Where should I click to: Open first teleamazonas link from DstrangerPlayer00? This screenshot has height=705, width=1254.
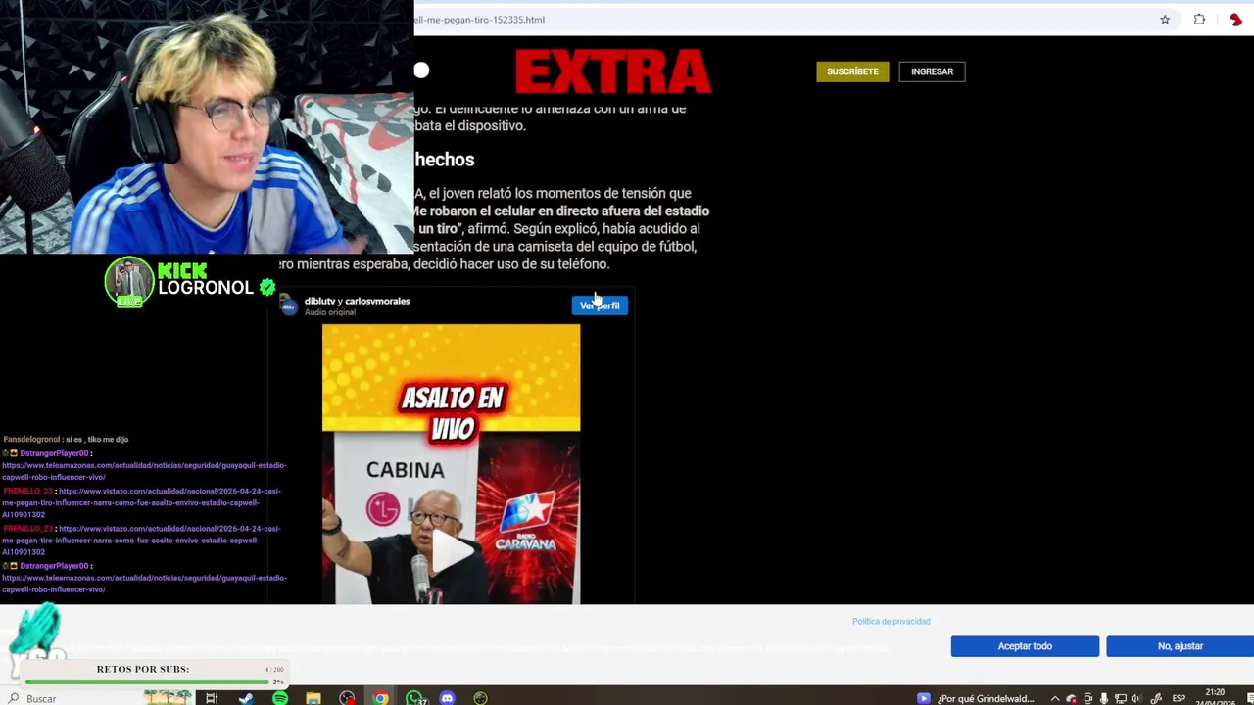[x=144, y=471]
